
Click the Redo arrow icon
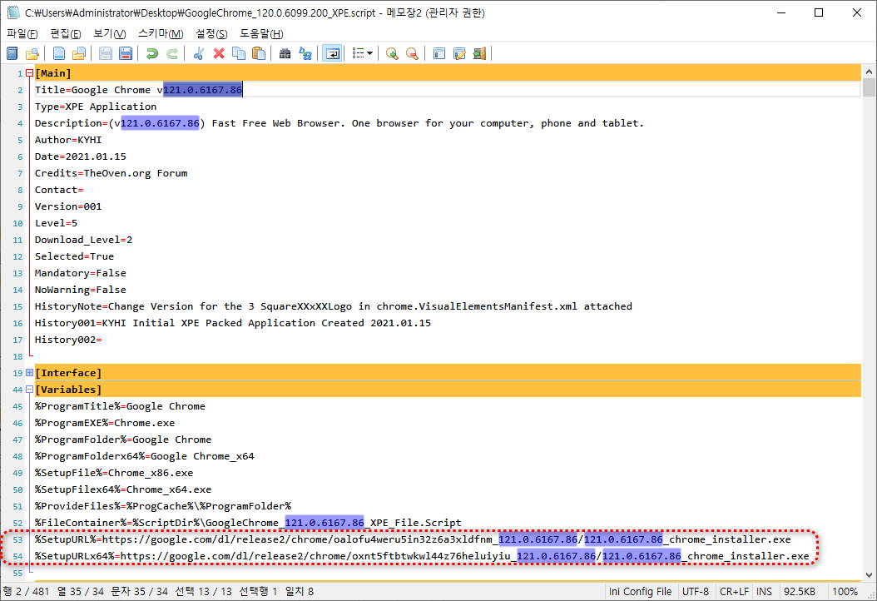(172, 54)
